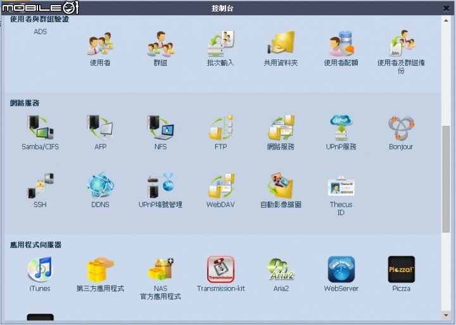Open the iTunes server icon

(40, 269)
